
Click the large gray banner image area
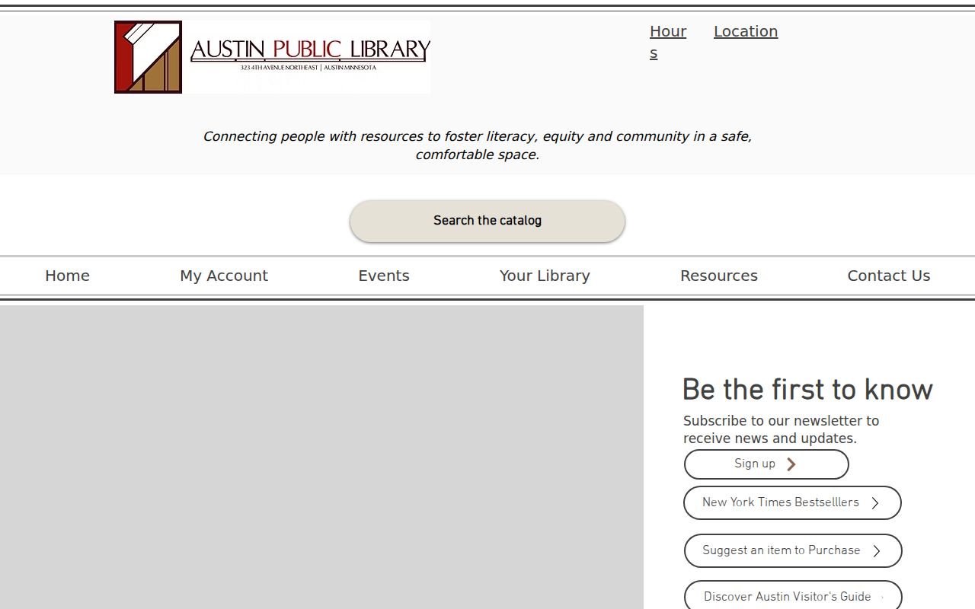321,457
